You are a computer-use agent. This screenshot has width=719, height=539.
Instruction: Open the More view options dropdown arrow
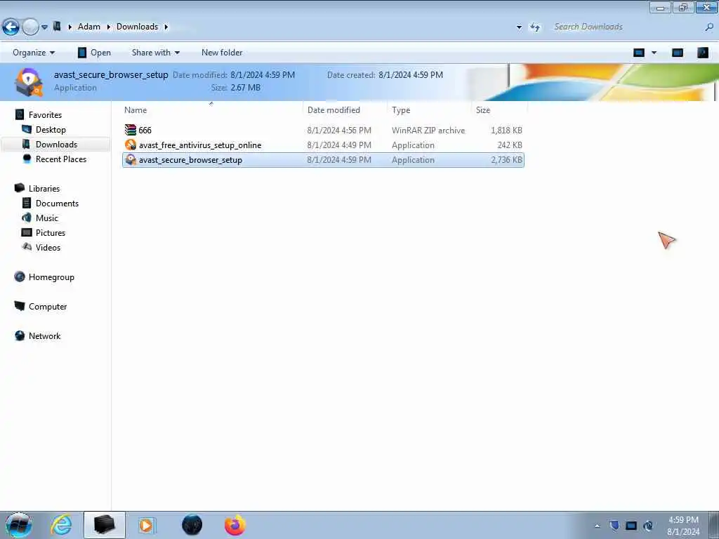(654, 53)
